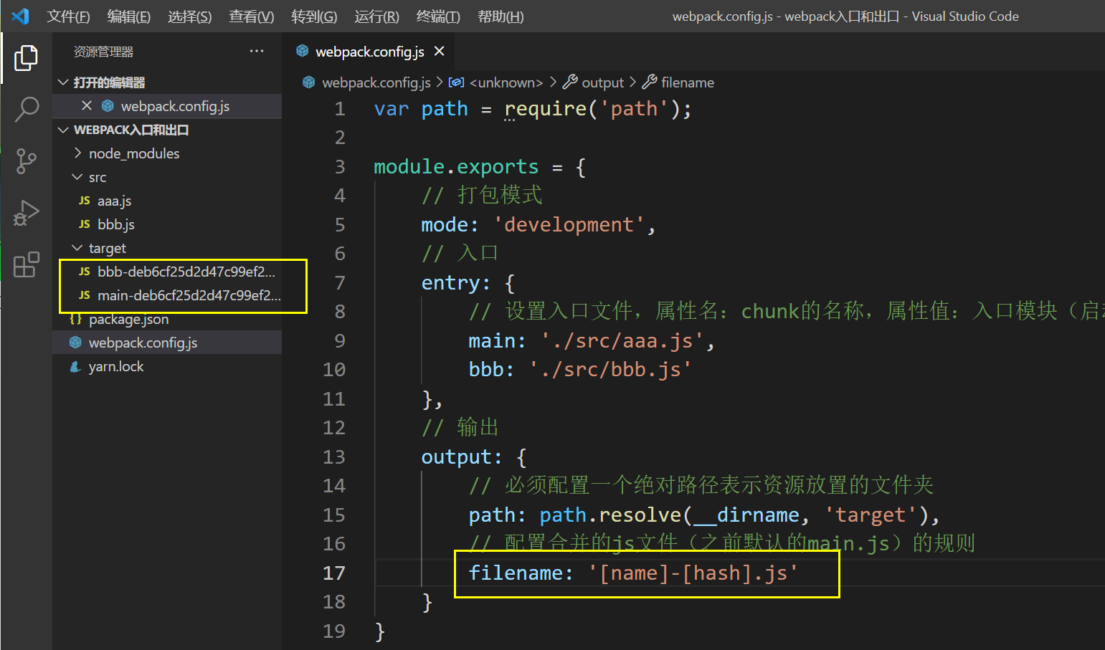The height and width of the screenshot is (650, 1105).
Task: Open the 帮助(H) menu
Action: [x=501, y=16]
